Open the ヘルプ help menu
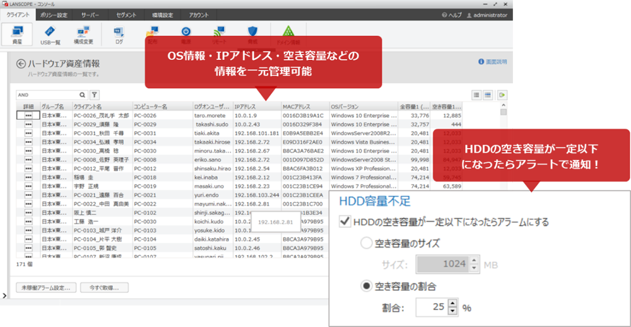This screenshot has height=327, width=631. (x=452, y=15)
